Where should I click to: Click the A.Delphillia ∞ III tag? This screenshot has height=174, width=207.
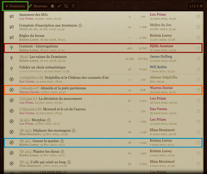31,78
